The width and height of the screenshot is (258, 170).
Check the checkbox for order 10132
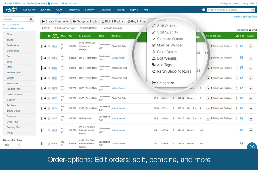[49, 130]
